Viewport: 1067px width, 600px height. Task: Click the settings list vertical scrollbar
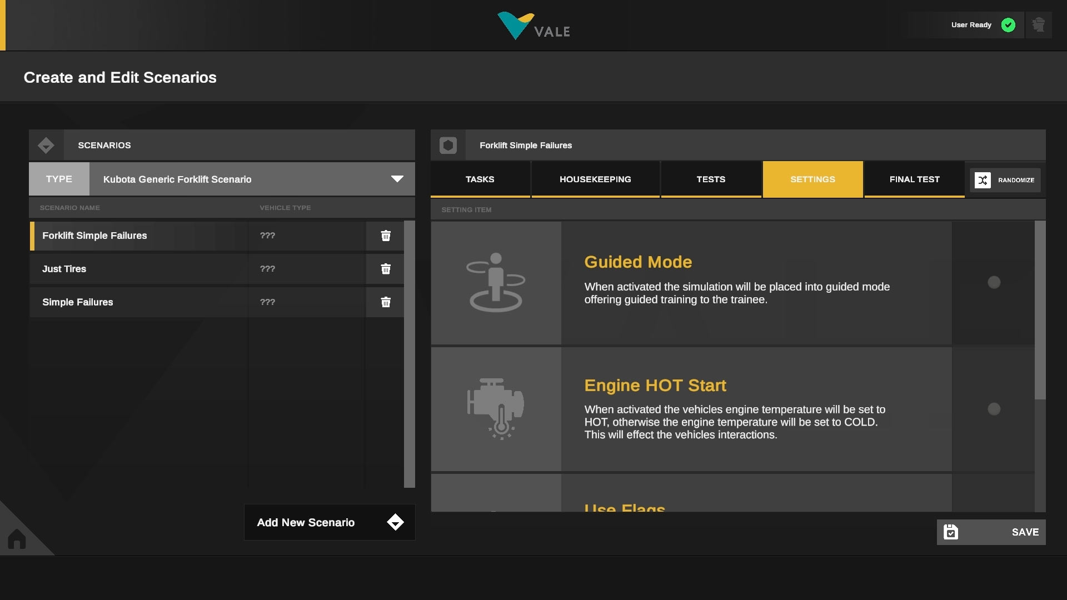point(1040,310)
